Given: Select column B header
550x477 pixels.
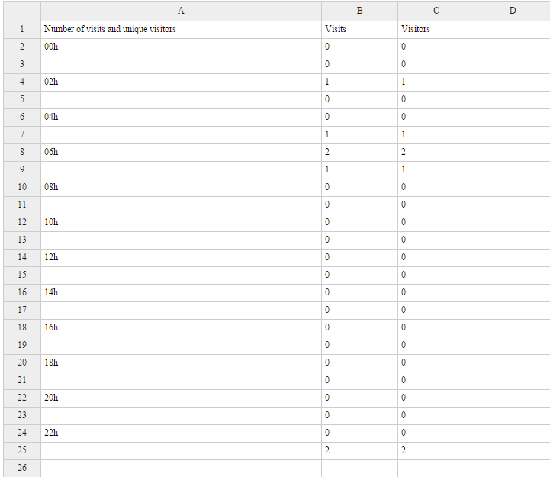Looking at the screenshot, I should 359,11.
